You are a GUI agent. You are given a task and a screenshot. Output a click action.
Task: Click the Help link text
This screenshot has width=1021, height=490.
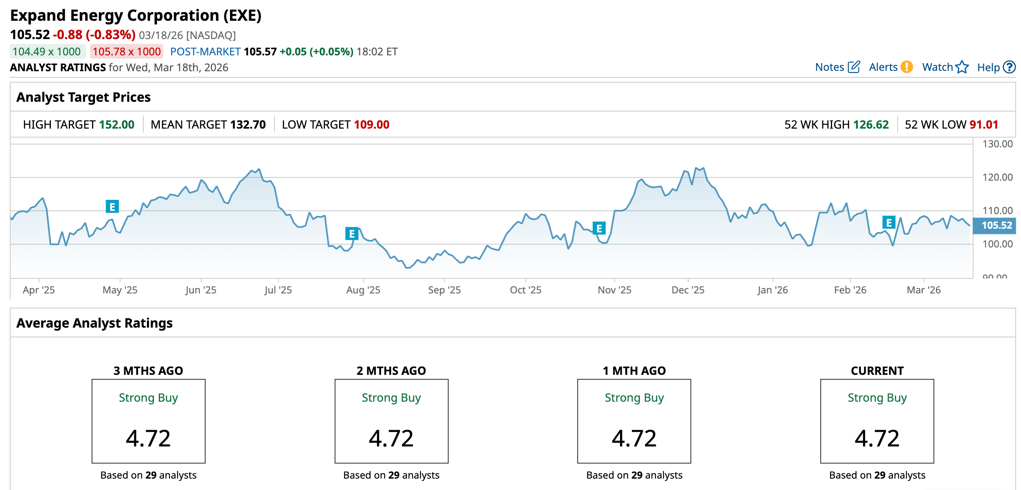(x=988, y=68)
